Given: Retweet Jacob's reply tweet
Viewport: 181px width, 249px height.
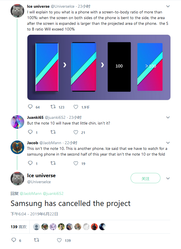Looking at the screenshot, I should [x=53, y=163].
